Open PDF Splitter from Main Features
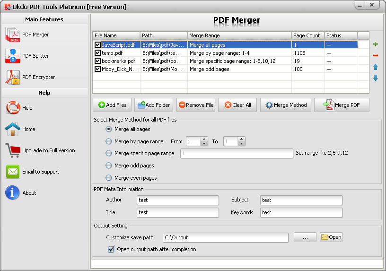The width and height of the screenshot is (386, 271). coord(35,56)
